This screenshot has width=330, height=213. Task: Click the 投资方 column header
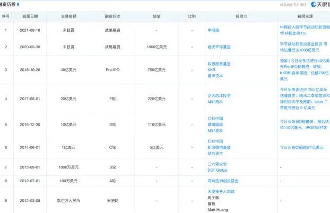[x=241, y=16]
